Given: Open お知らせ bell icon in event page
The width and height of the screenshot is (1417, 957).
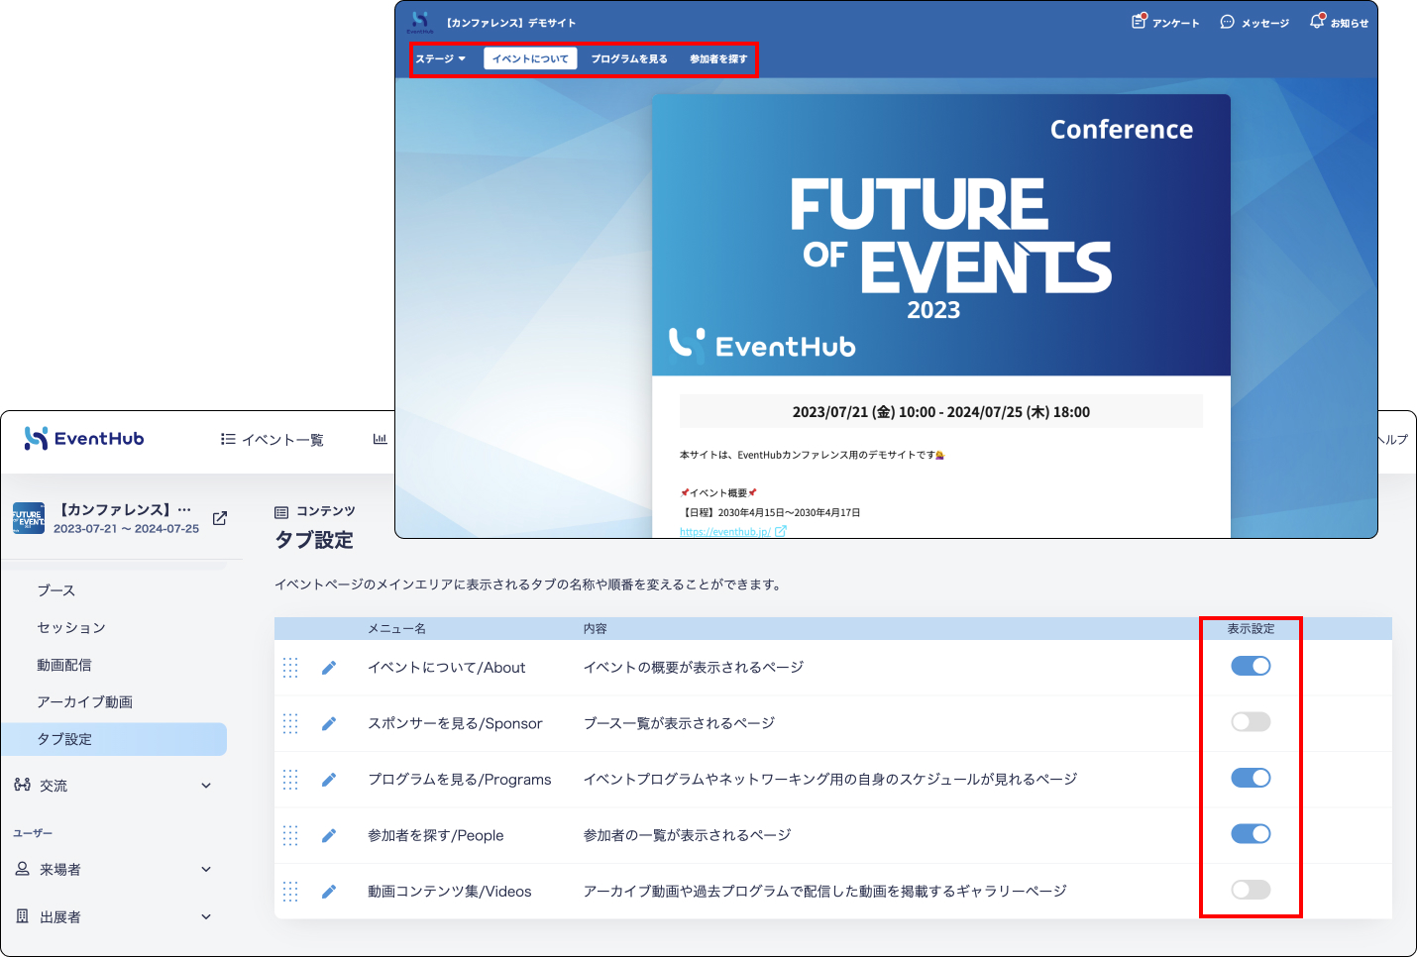Looking at the screenshot, I should coord(1317,21).
